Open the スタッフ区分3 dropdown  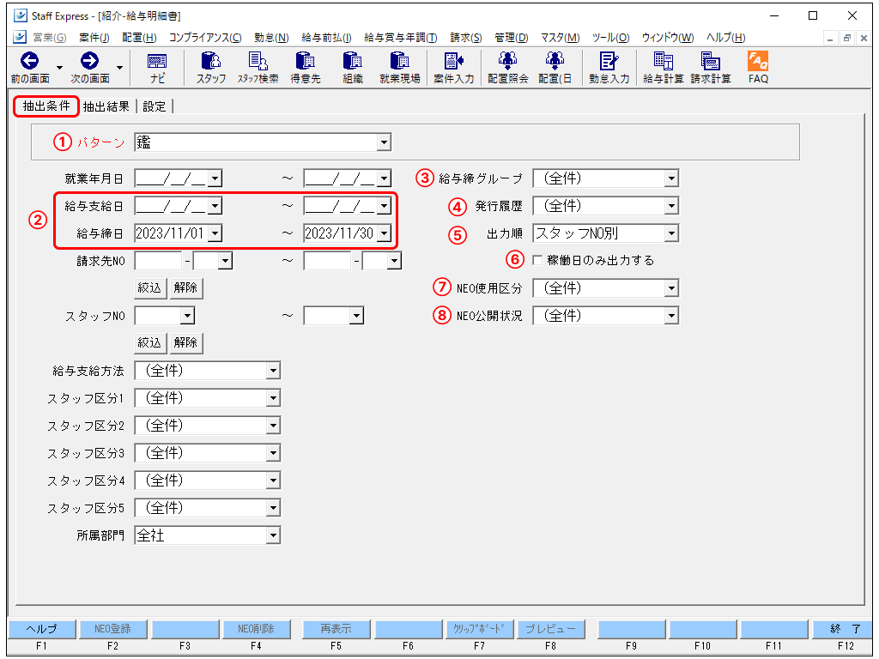[272, 453]
